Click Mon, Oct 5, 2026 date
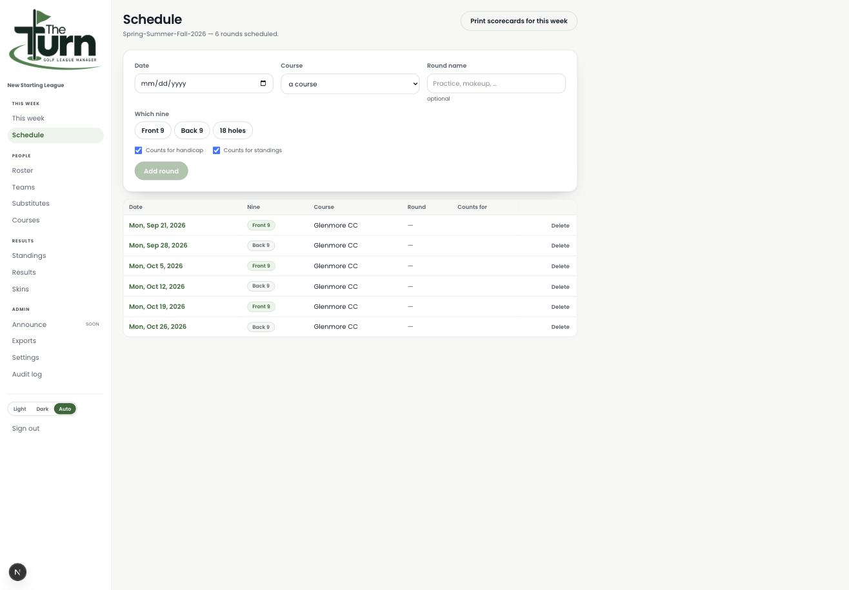Screen dimensions: 849x590 coord(155,266)
